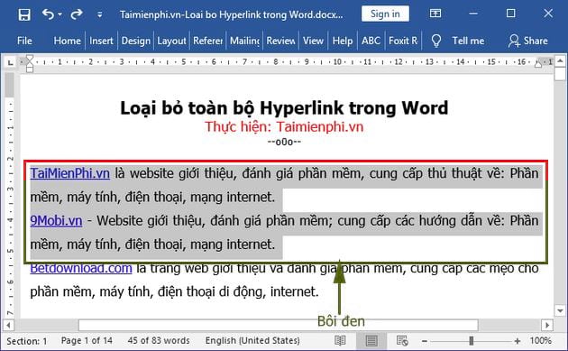
Task: Click the Save icon in title bar
Action: click(24, 14)
